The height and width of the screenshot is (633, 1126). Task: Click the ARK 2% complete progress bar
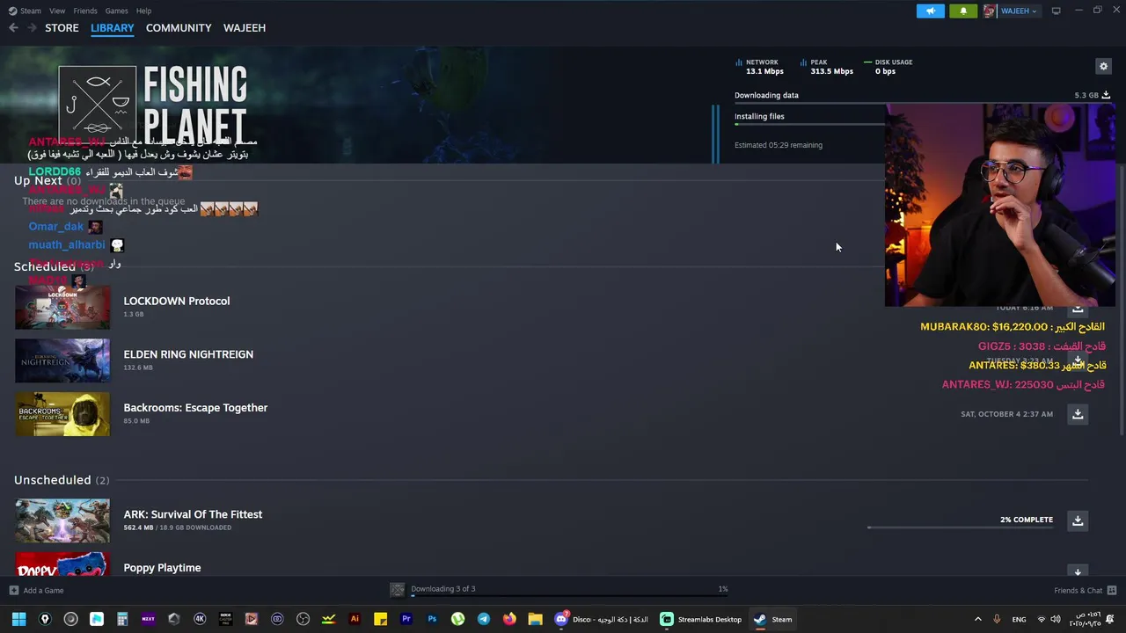(960, 527)
